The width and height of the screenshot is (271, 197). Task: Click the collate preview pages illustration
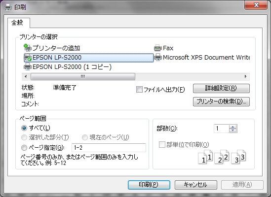(222, 157)
